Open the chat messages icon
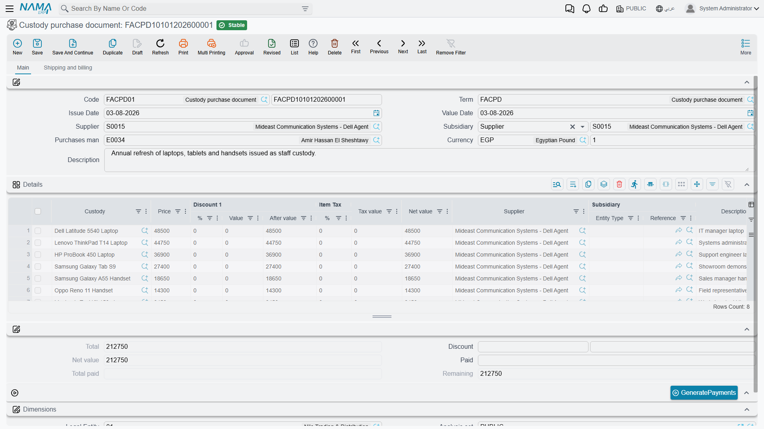This screenshot has width=764, height=429. [x=570, y=9]
